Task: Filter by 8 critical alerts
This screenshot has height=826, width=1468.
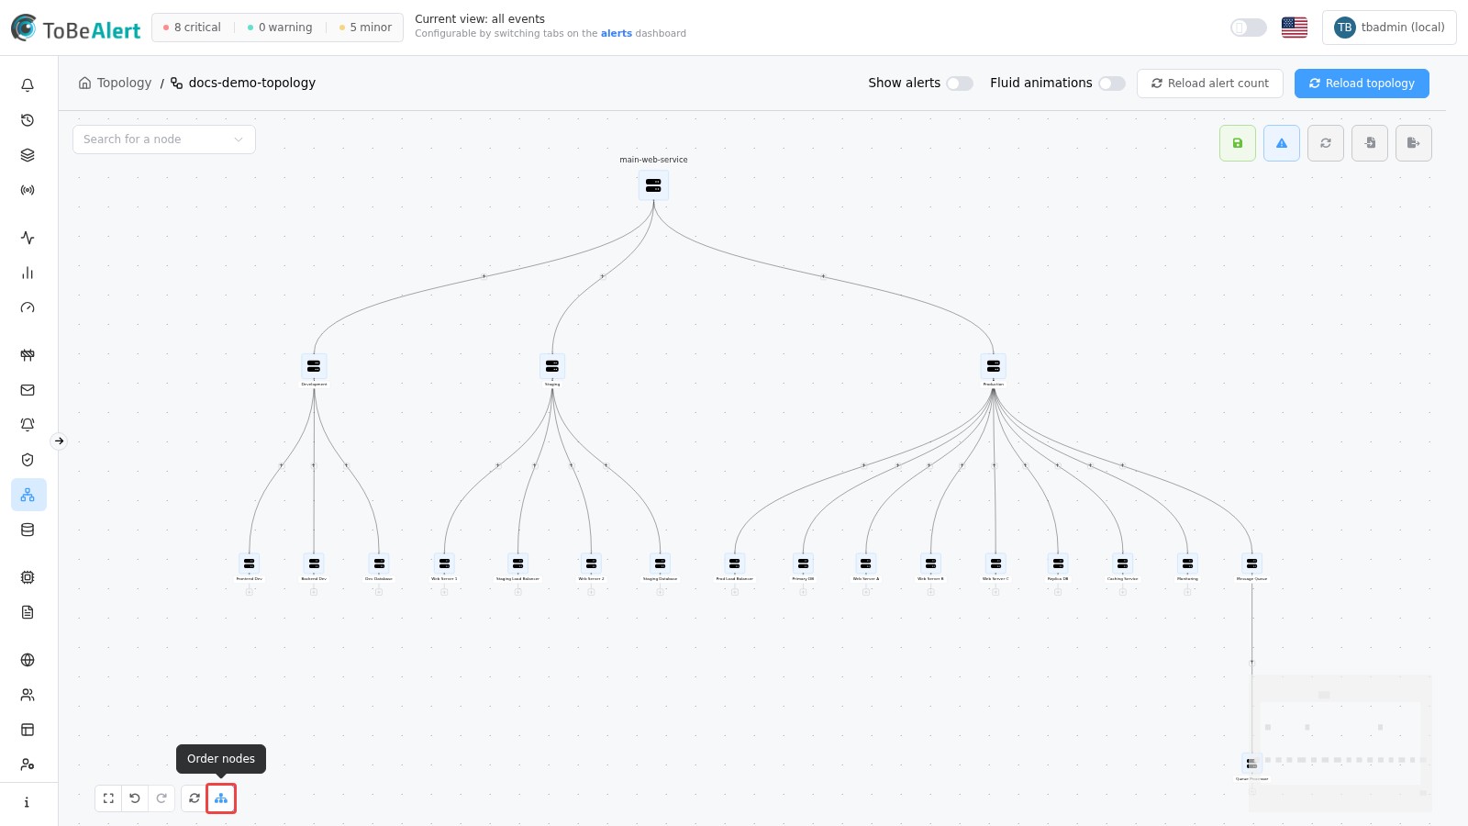Action: pos(192,28)
